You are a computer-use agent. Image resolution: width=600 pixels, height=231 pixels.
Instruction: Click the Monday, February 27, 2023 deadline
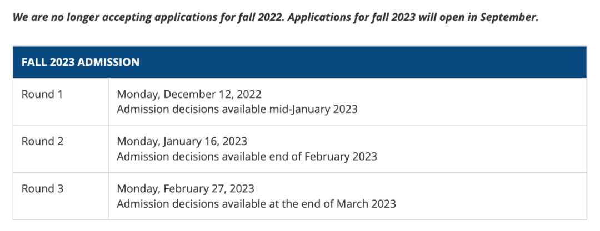pyautogui.click(x=186, y=189)
